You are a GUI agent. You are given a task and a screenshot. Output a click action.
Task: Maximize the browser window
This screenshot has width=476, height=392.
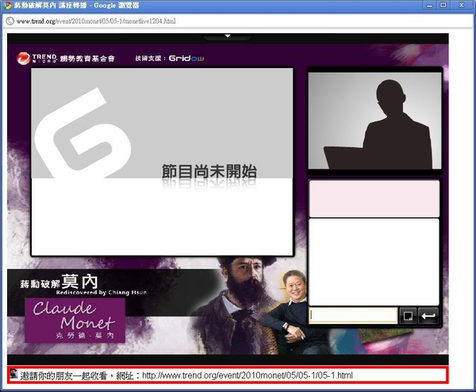point(443,6)
